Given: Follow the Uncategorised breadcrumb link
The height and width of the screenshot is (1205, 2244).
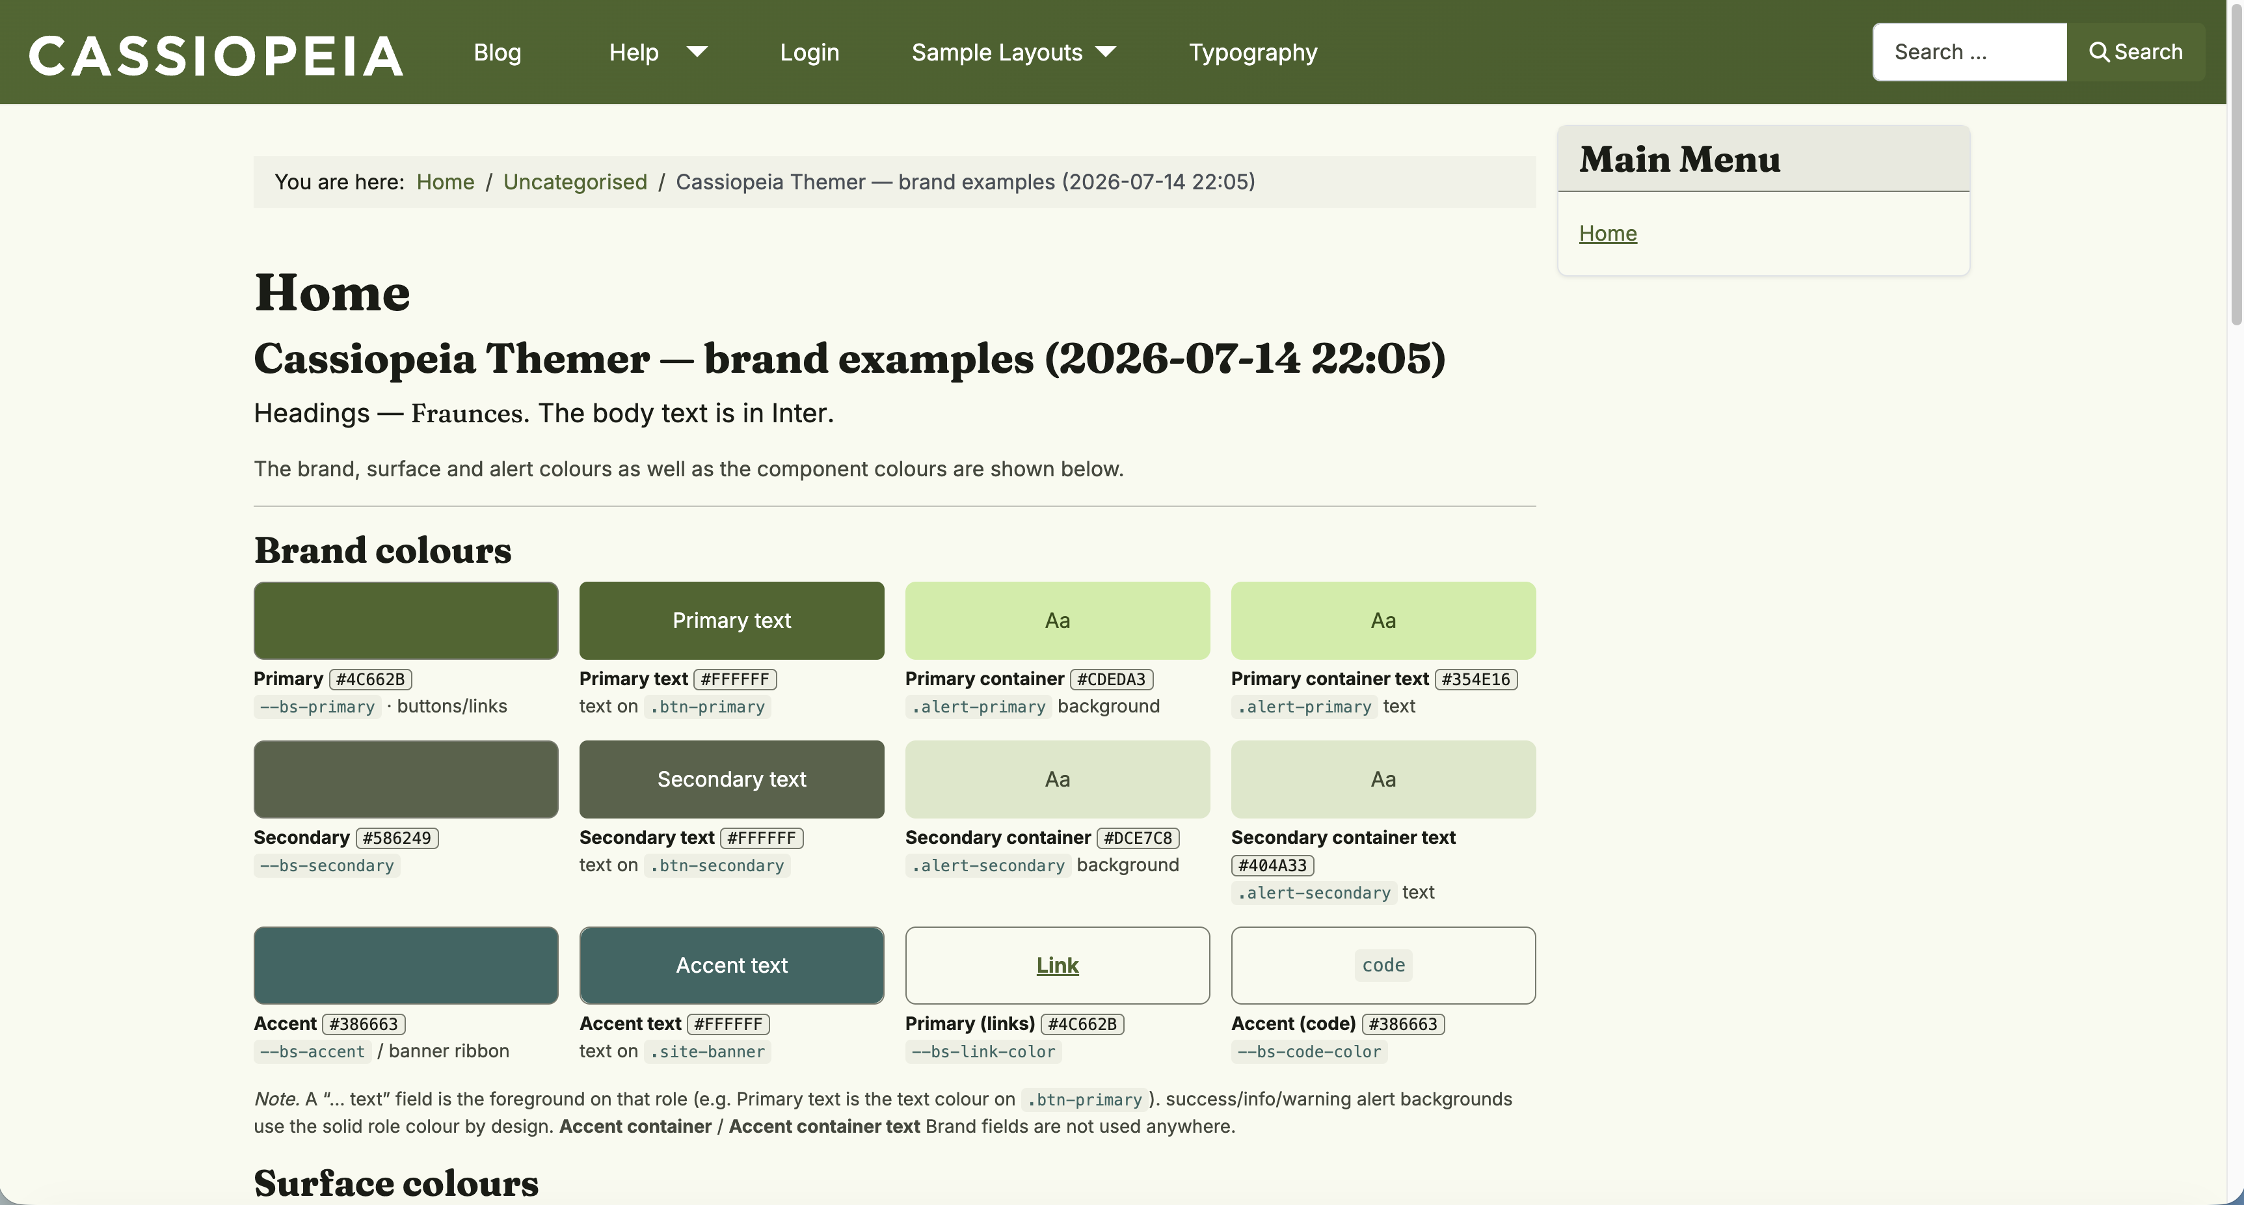Looking at the screenshot, I should click(x=575, y=182).
